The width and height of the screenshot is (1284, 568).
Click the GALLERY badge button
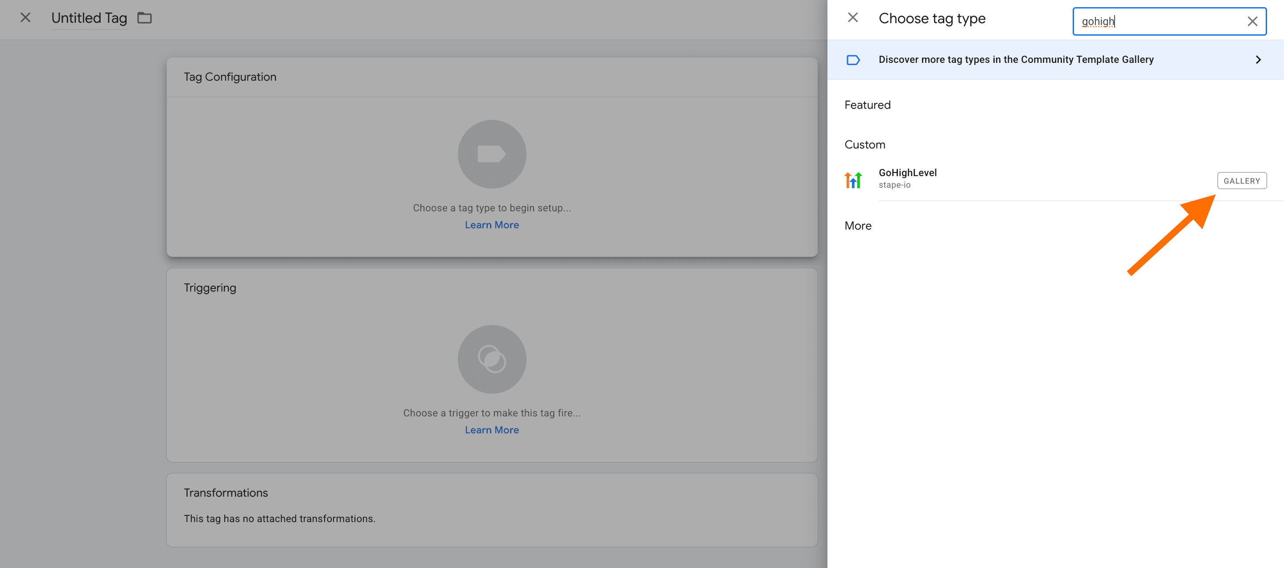point(1241,181)
